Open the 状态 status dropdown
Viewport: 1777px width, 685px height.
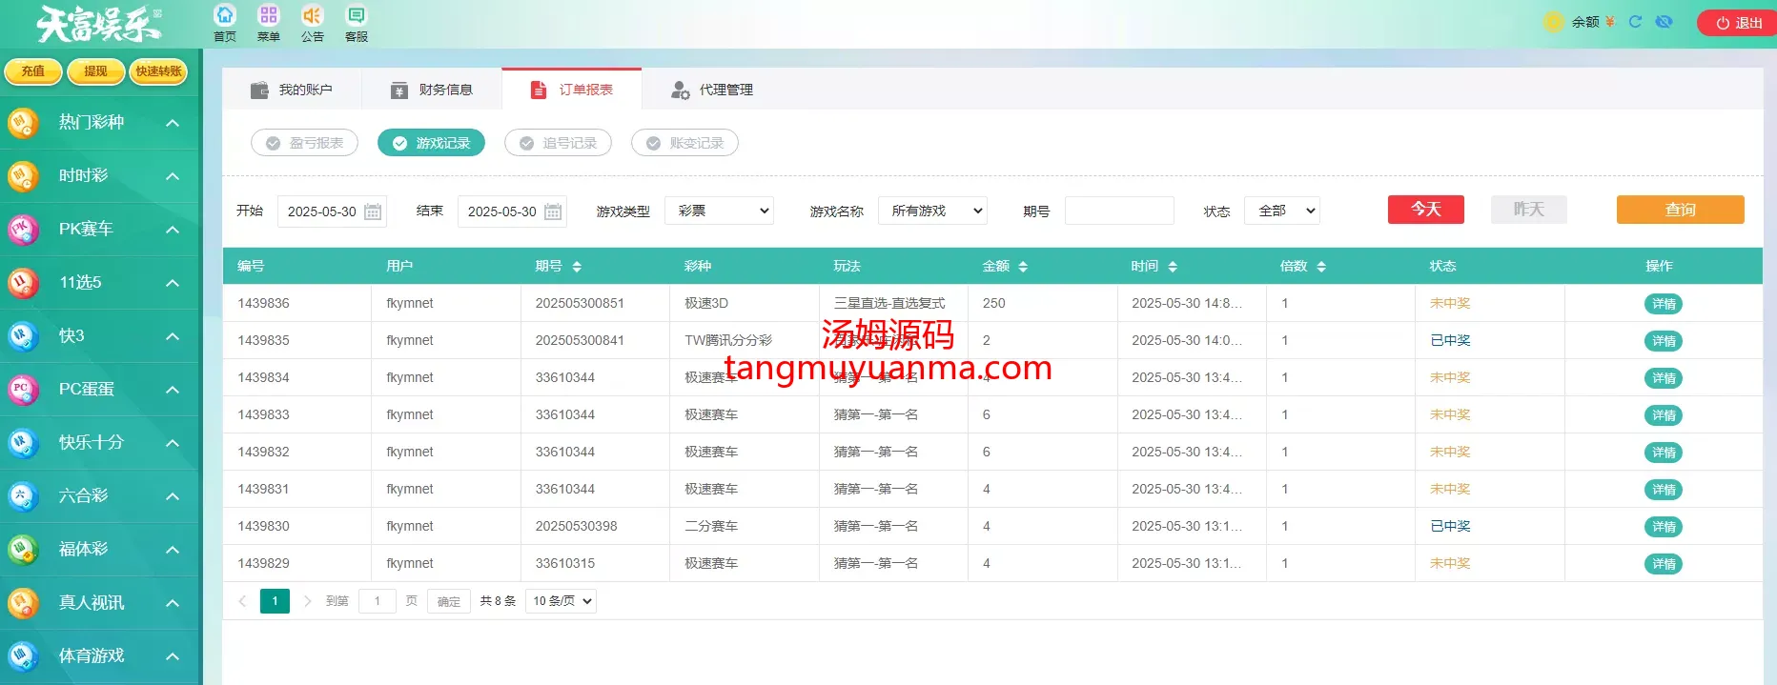(x=1281, y=211)
